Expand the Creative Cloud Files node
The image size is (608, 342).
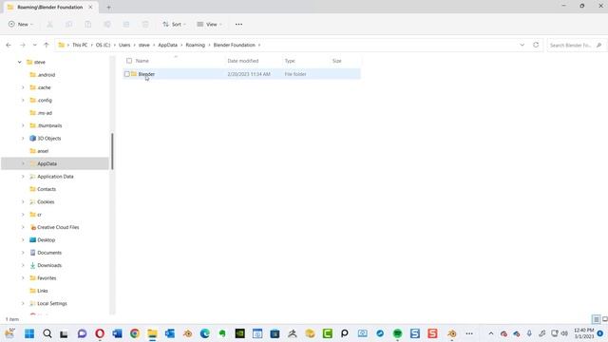23,227
